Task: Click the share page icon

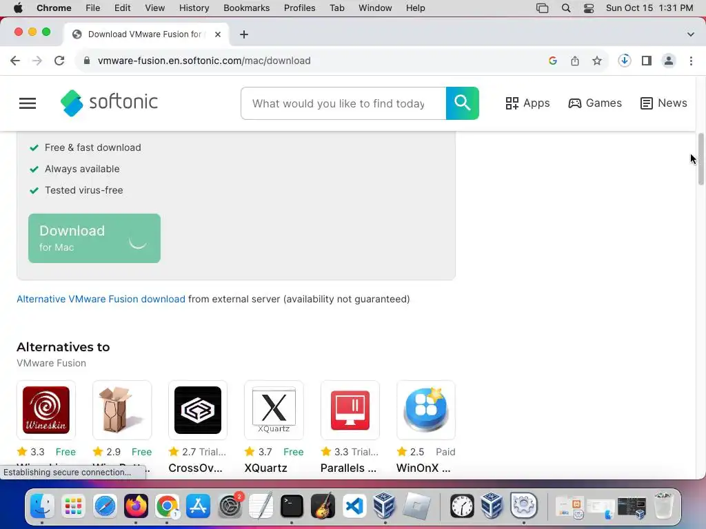Action: (575, 61)
